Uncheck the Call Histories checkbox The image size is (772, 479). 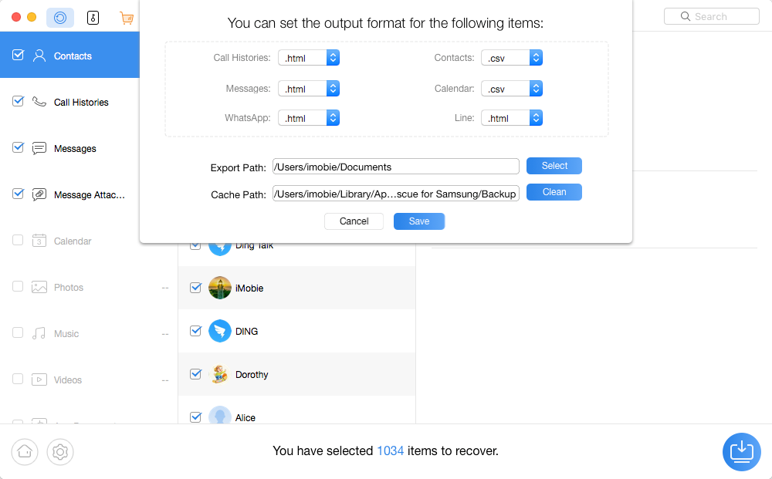tap(19, 101)
